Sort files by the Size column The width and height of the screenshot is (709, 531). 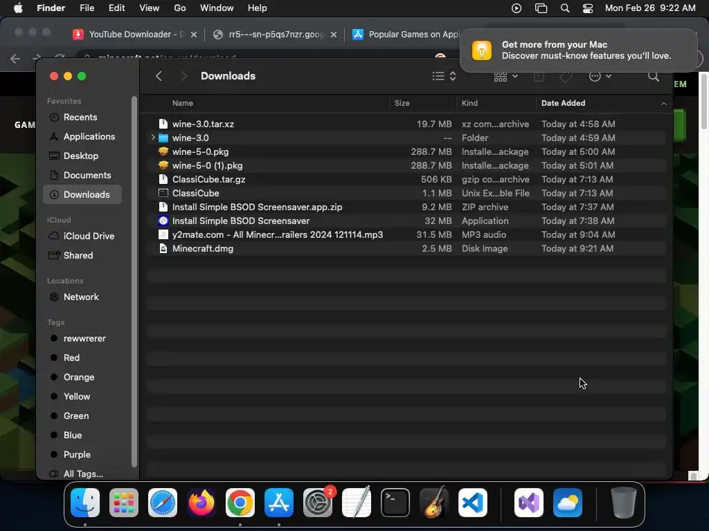(402, 103)
